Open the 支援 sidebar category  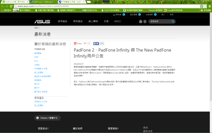(x=36, y=57)
